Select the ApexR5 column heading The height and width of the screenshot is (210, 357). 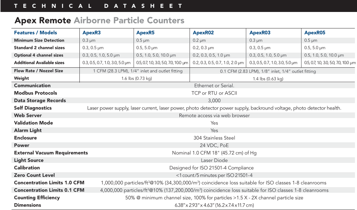(145, 33)
